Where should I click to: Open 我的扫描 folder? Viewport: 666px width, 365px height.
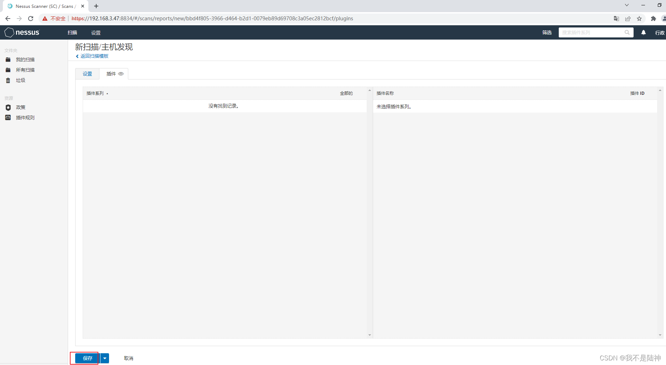pyautogui.click(x=25, y=60)
